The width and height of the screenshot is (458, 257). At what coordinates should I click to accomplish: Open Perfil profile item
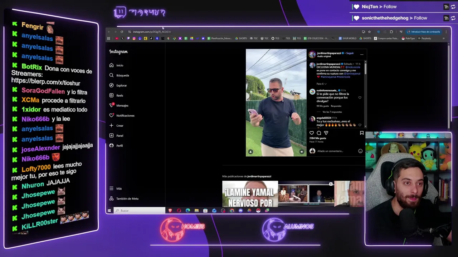(116, 146)
